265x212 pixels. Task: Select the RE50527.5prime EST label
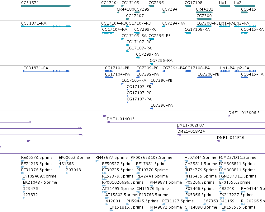118,164
